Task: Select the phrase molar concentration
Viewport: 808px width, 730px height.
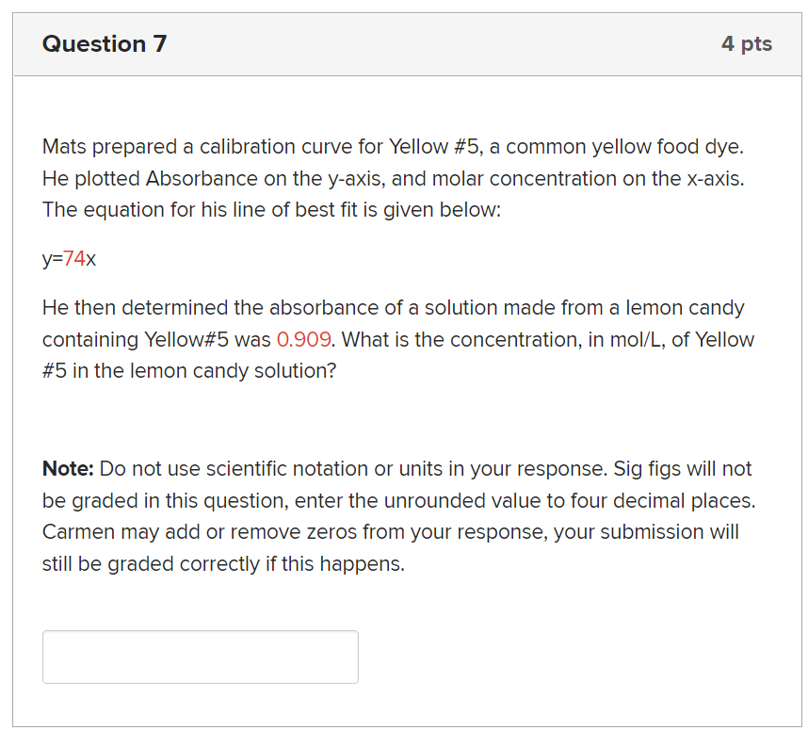Action: pos(511,178)
